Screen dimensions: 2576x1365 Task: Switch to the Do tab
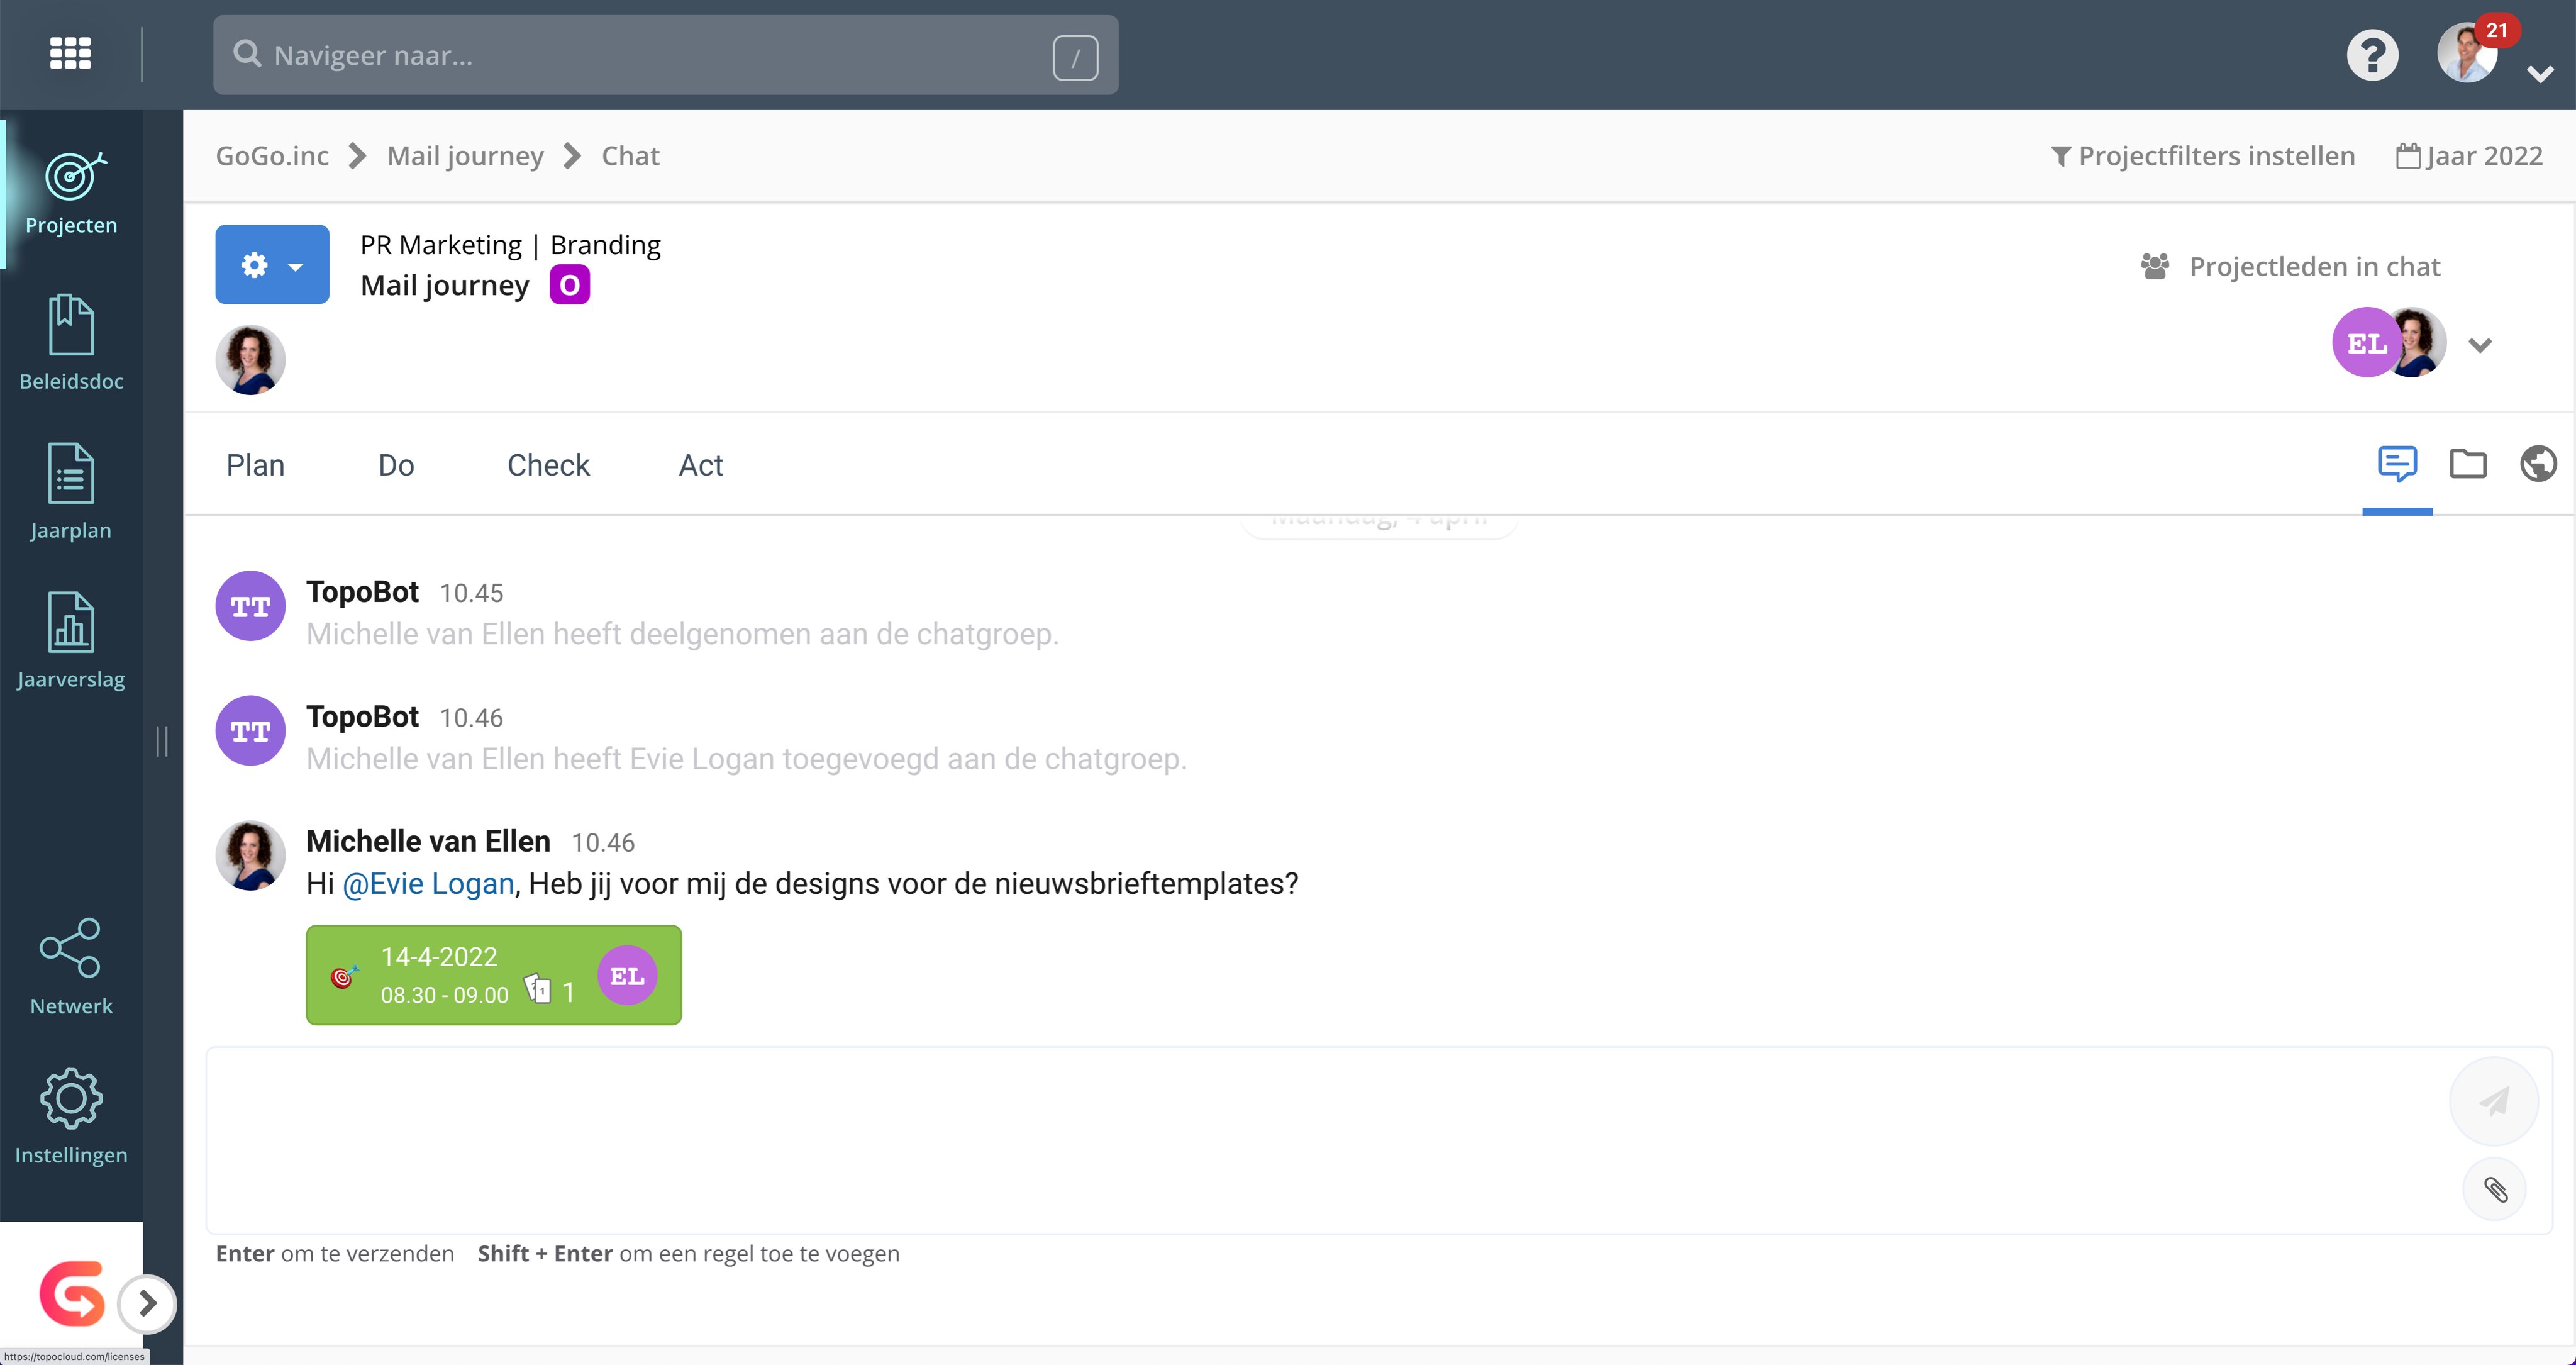(396, 465)
